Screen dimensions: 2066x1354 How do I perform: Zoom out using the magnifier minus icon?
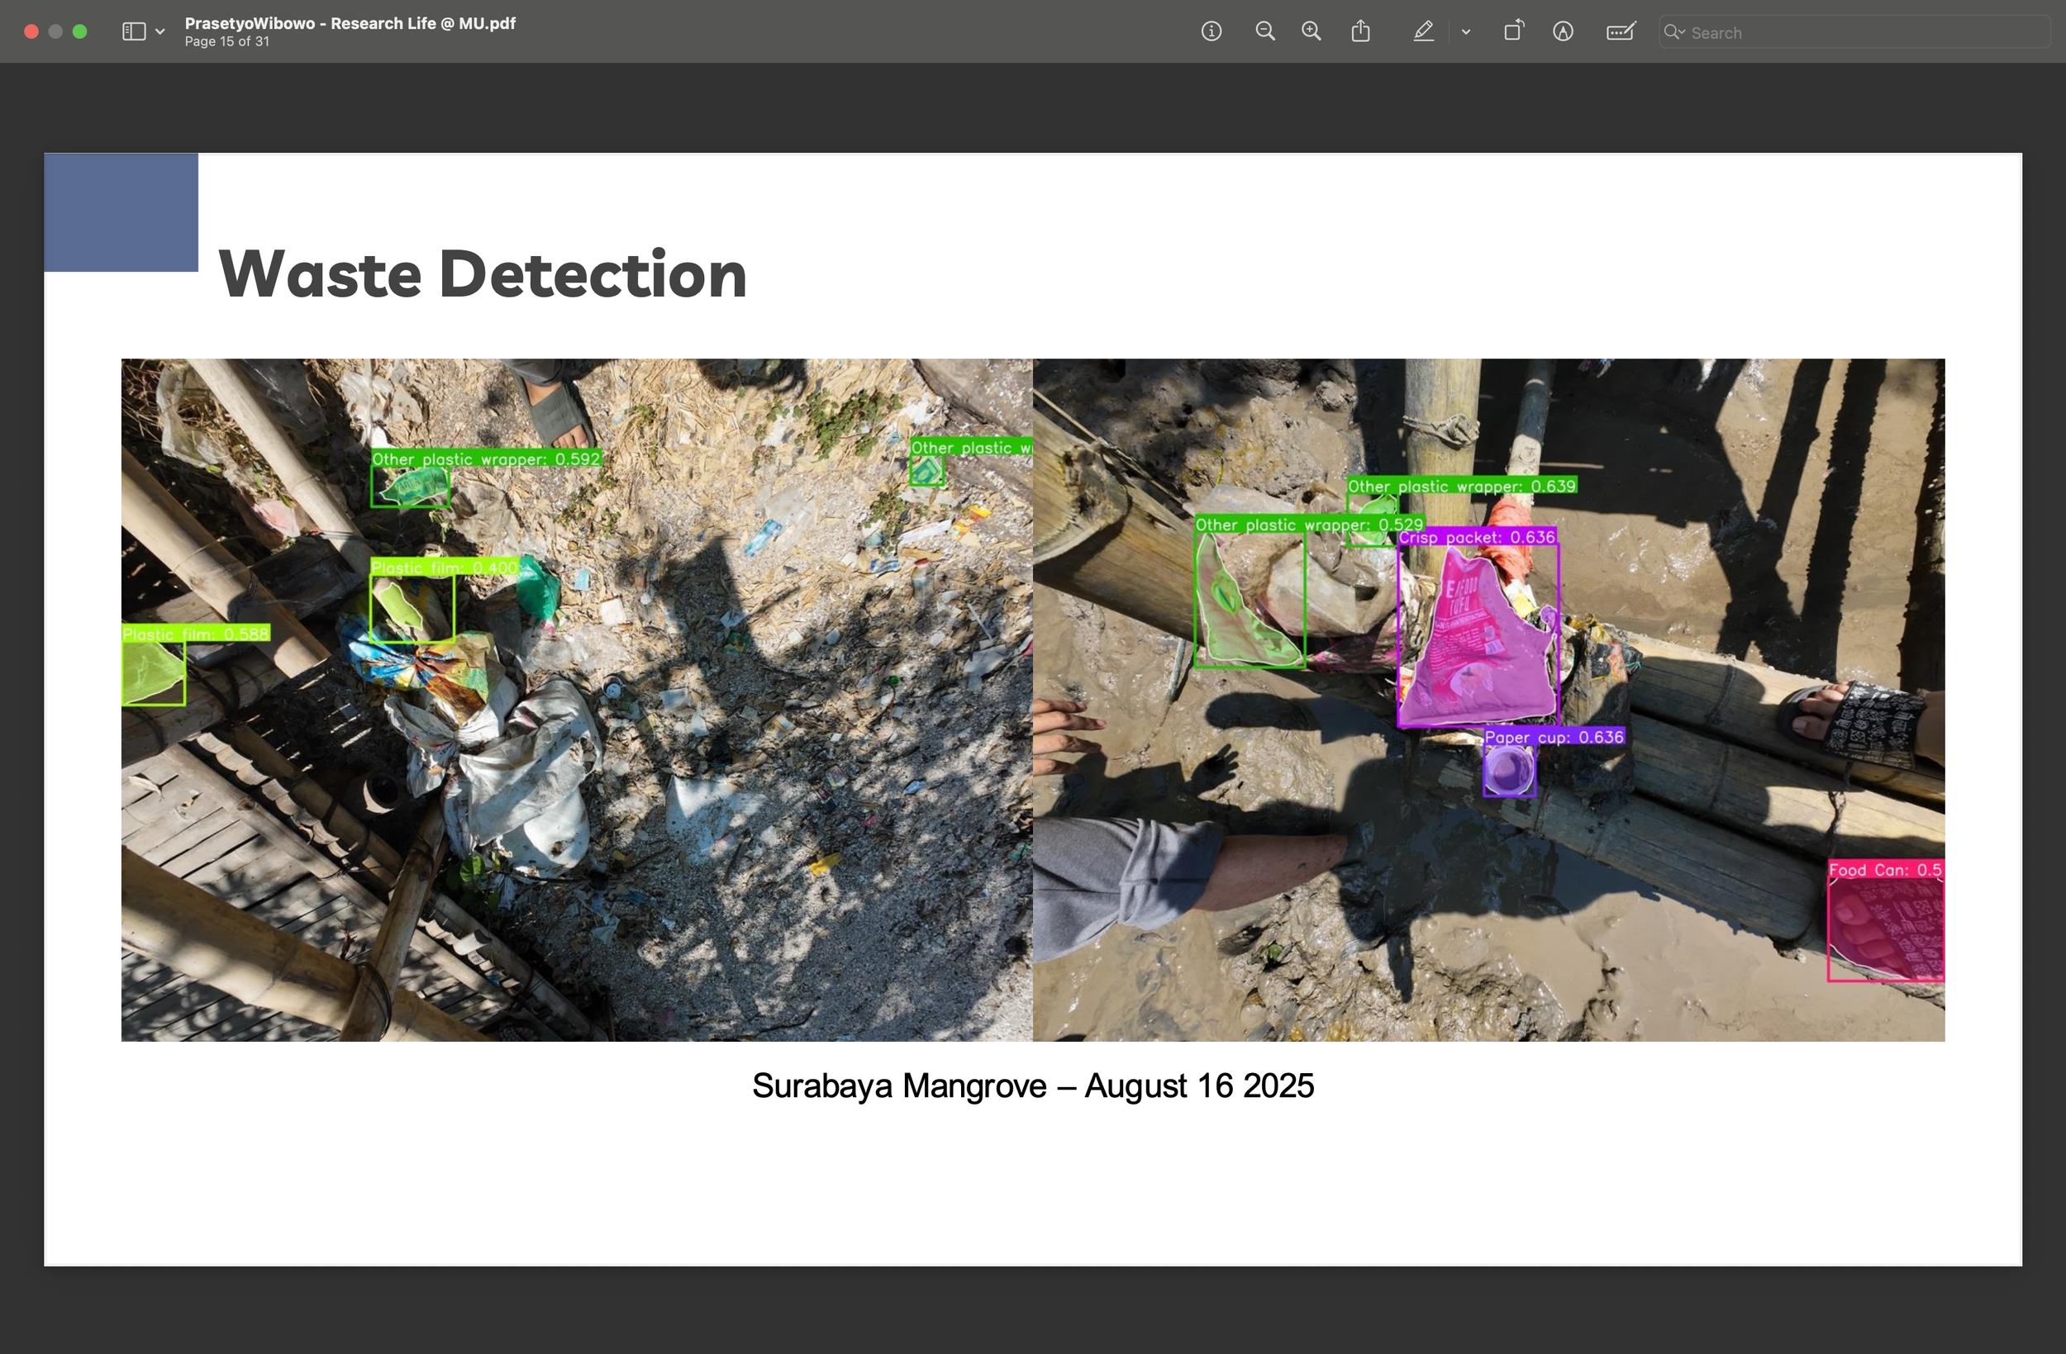tap(1264, 32)
